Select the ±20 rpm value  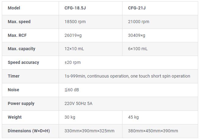[x=73, y=62]
